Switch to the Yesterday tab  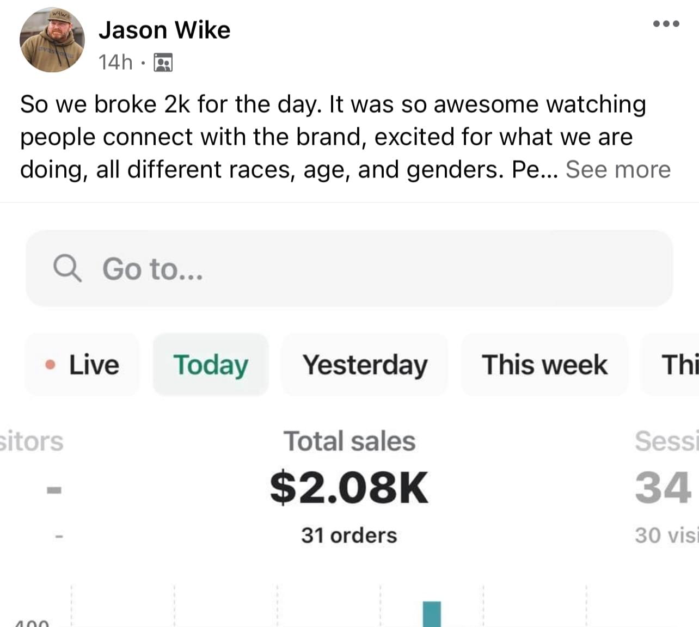tap(365, 365)
